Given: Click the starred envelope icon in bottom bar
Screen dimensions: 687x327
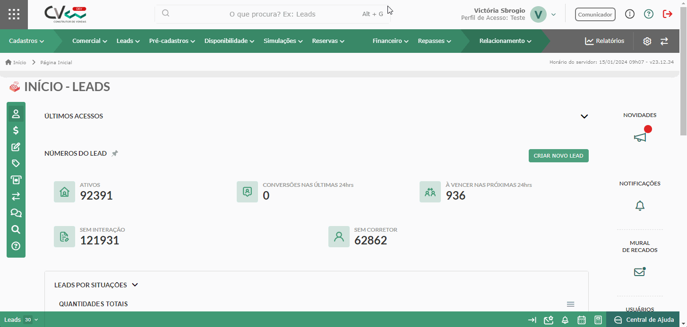Looking at the screenshot, I should [548, 320].
